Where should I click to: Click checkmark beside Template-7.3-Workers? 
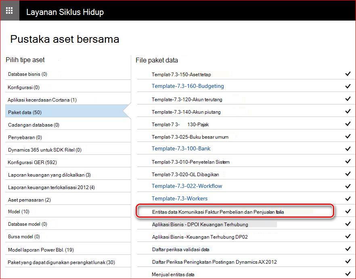348,199
